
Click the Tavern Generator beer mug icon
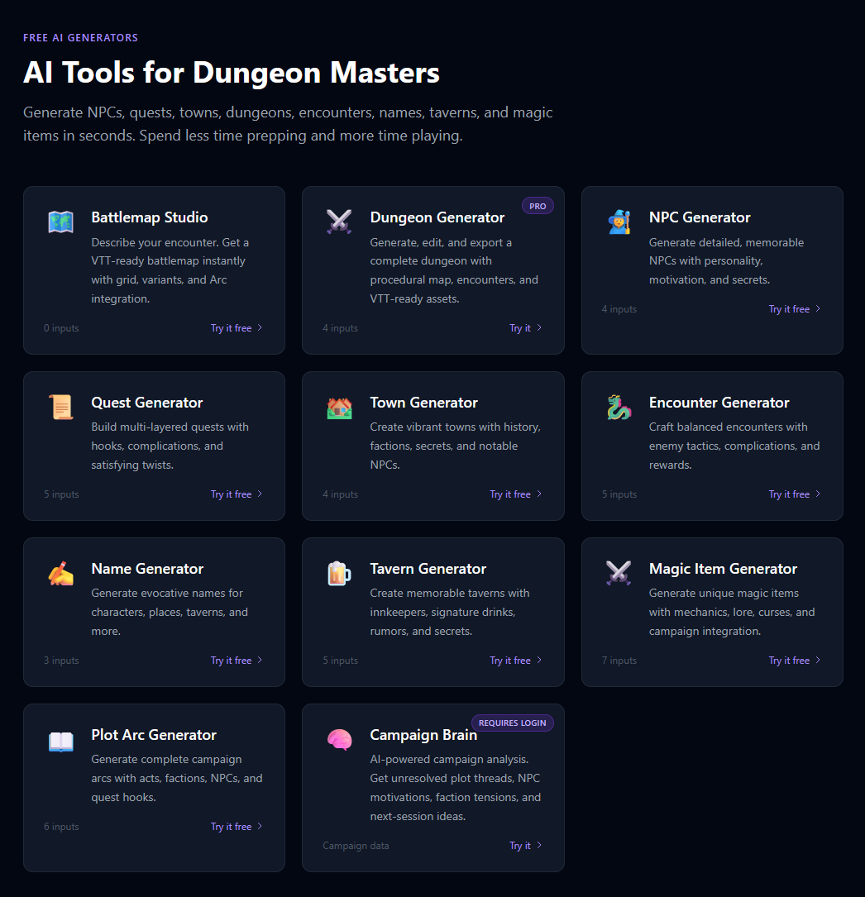[x=339, y=573]
